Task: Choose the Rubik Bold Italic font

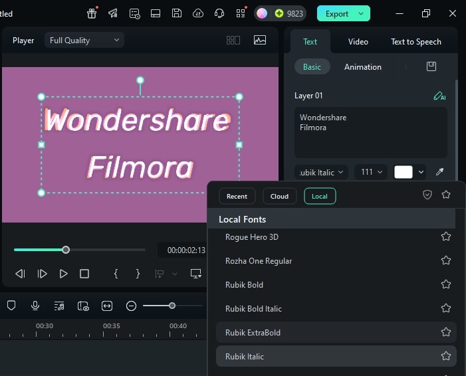Action: [x=336, y=309]
